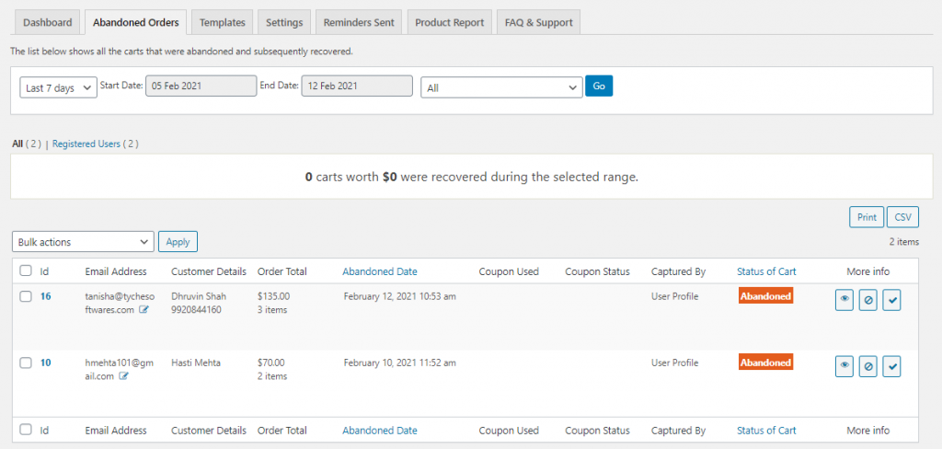Mark cart 10 as recovered with check icon
The width and height of the screenshot is (942, 449).
click(x=891, y=366)
